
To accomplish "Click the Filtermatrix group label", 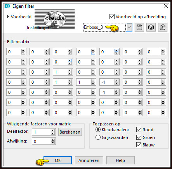I will point(18,42).
